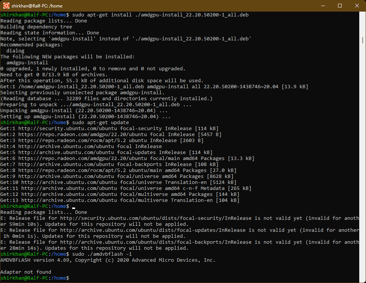Screen dimensions: 366x283
Task: Click the vertical scrollbar thumb
Action: click(363, 40)
